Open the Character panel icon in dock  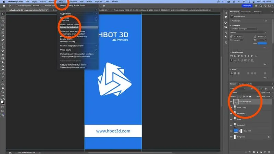pos(226,33)
